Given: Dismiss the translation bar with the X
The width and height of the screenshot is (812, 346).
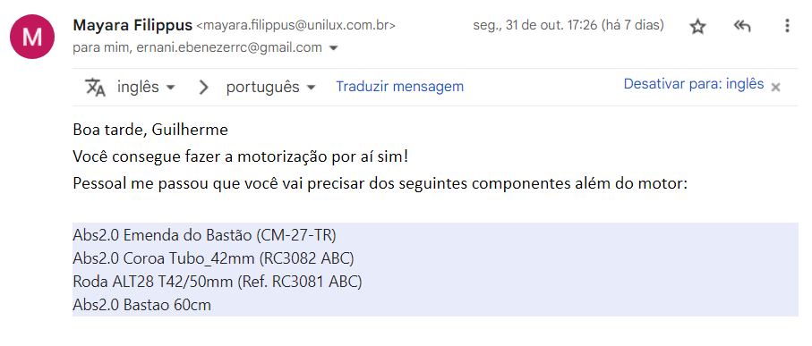Looking at the screenshot, I should [x=775, y=88].
